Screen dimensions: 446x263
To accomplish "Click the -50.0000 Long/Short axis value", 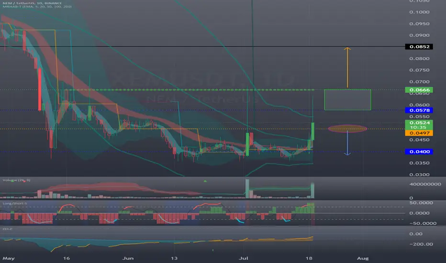I will [x=423, y=223].
